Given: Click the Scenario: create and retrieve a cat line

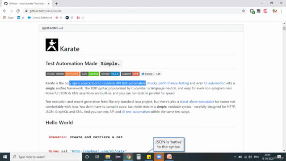Looking at the screenshot, I should (x=85, y=137).
